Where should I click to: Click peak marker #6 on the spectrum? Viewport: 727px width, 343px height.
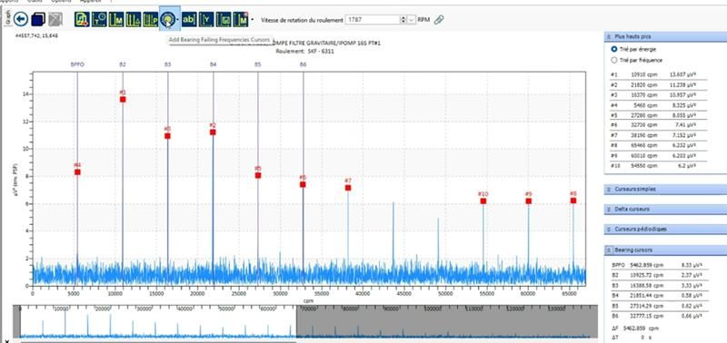coord(303,185)
